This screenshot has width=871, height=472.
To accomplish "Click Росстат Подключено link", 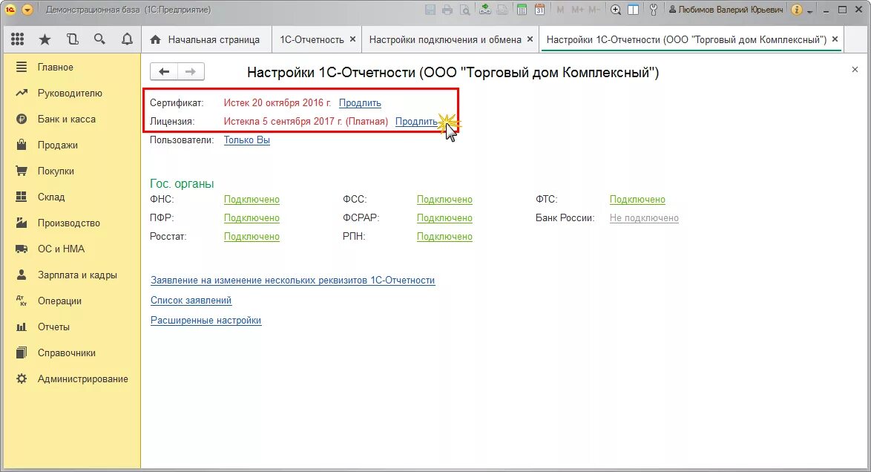I will coord(252,236).
